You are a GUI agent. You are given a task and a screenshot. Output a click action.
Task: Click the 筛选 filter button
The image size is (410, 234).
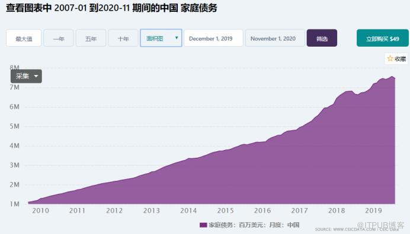click(x=322, y=38)
